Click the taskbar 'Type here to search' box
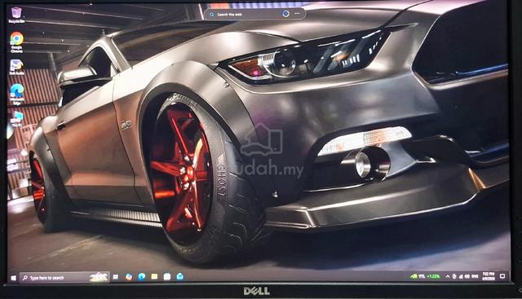 tap(64, 277)
